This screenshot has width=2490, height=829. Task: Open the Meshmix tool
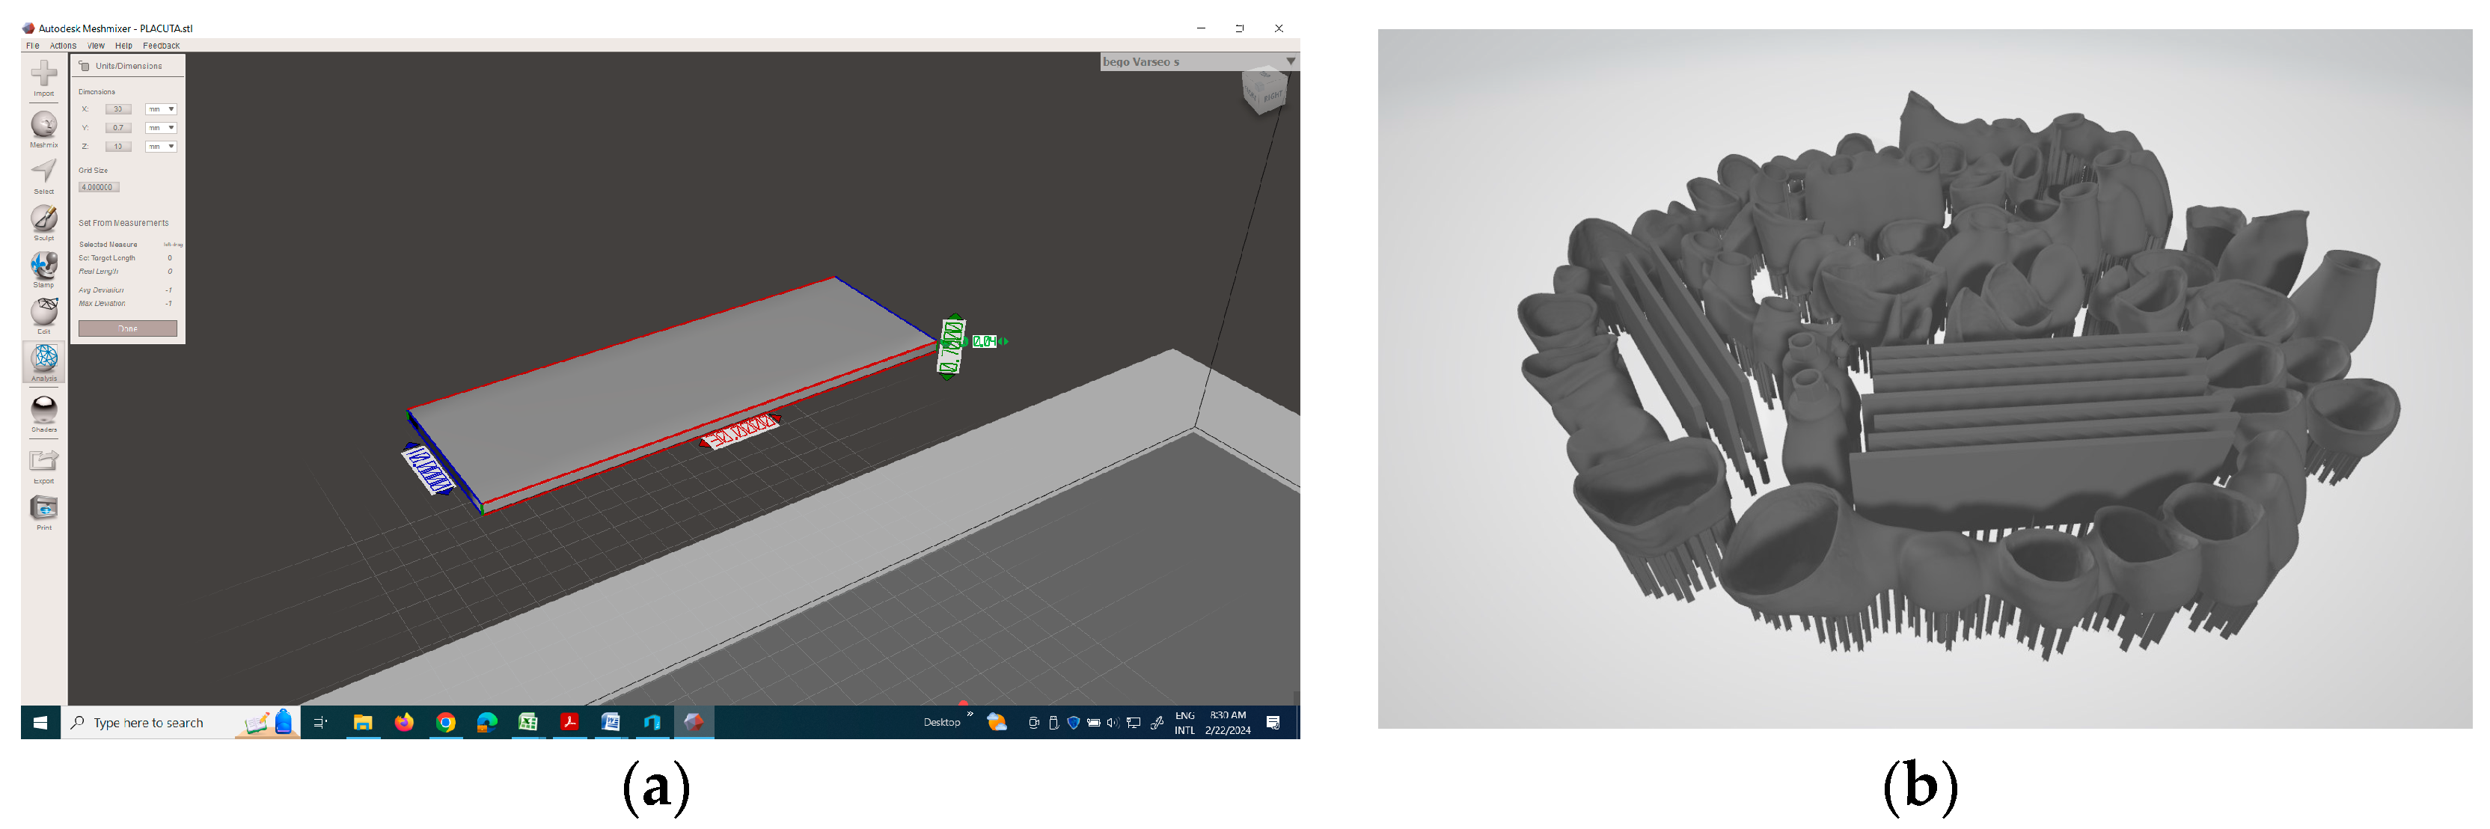[43, 125]
